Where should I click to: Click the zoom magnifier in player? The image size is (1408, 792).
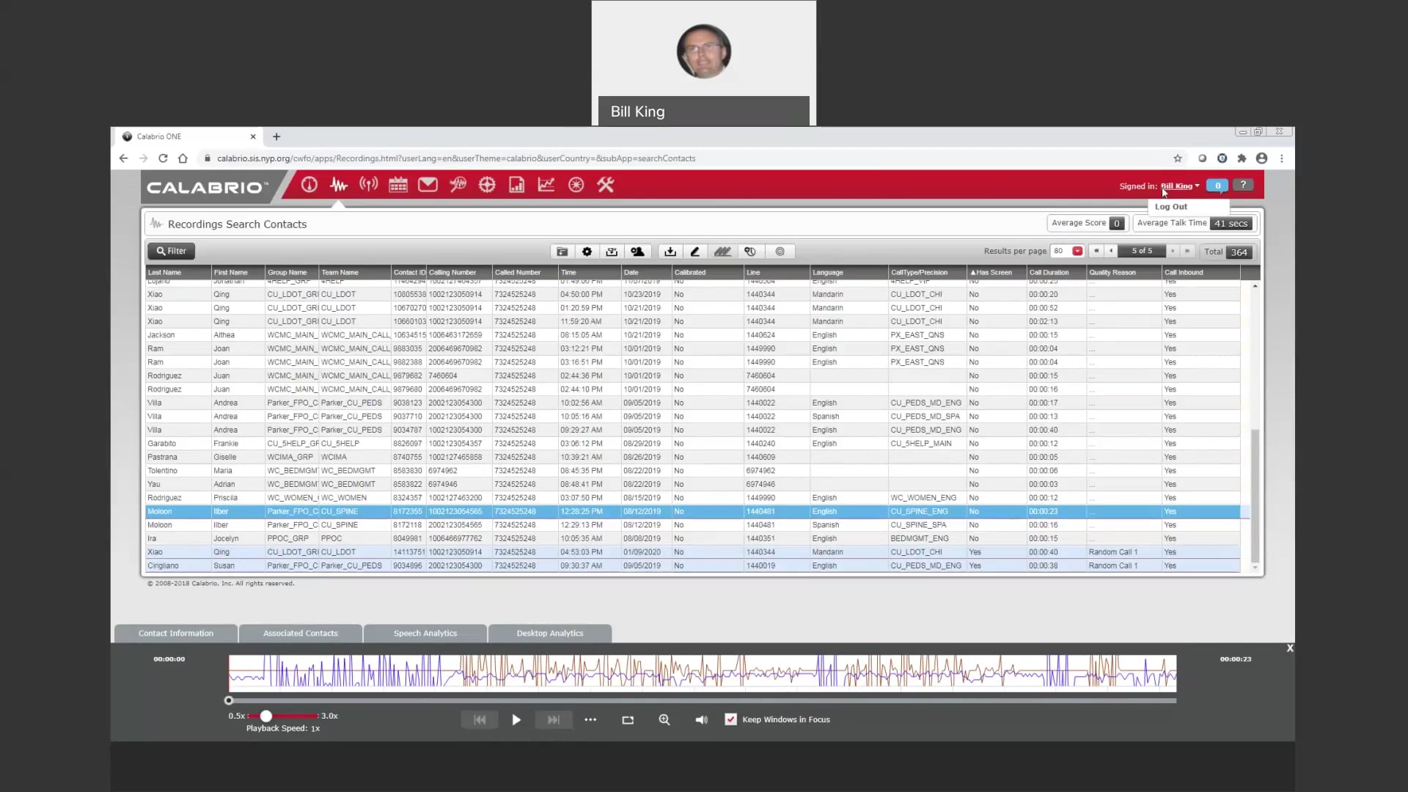click(x=664, y=720)
